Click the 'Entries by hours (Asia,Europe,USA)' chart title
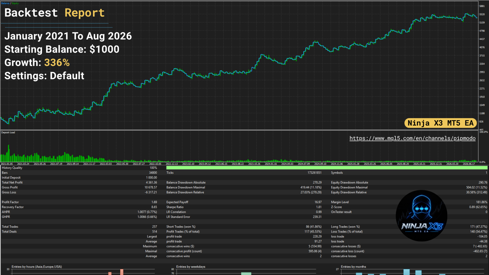489x275 pixels. pyautogui.click(x=37, y=267)
